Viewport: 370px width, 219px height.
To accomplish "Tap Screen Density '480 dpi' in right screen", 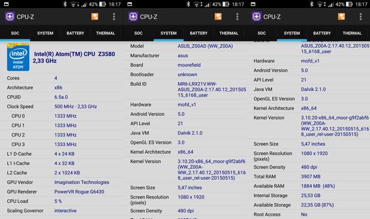I will coord(309,167).
